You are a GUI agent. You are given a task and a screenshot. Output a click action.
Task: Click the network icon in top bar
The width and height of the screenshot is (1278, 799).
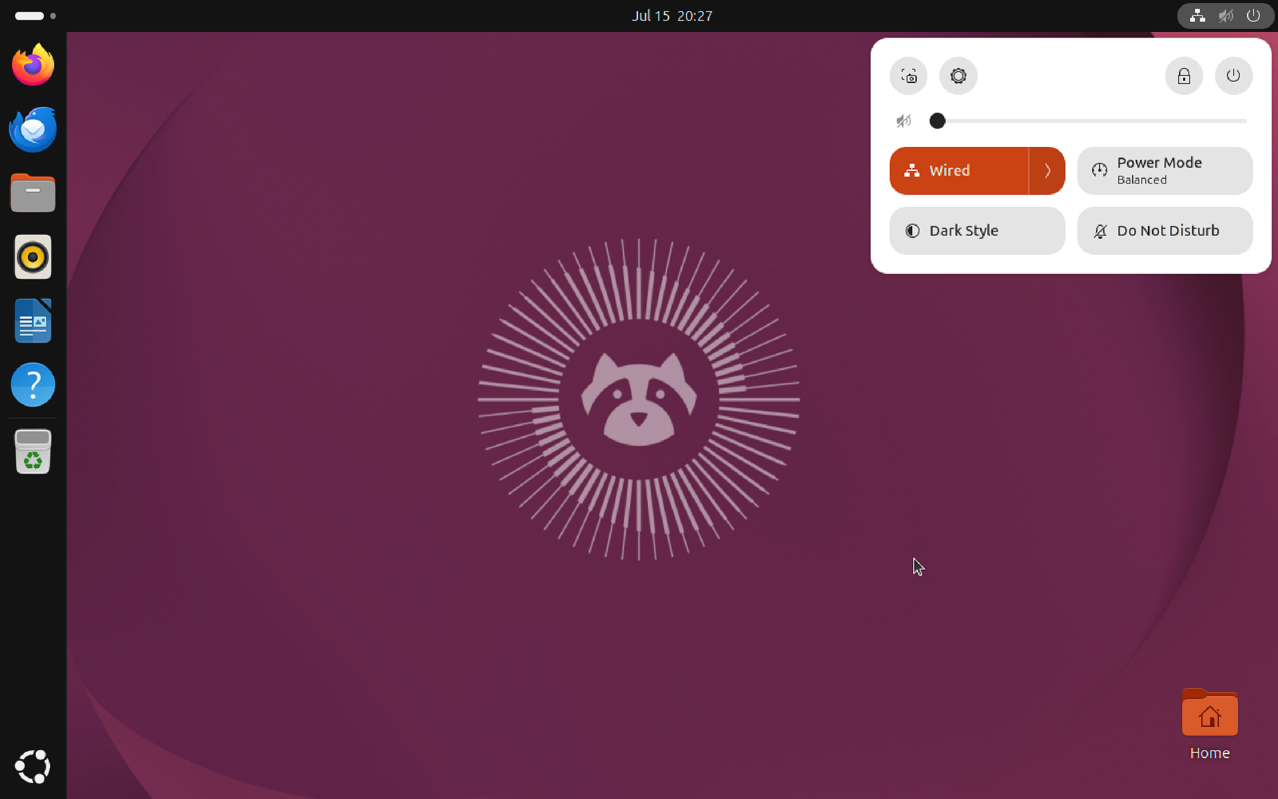click(1197, 16)
